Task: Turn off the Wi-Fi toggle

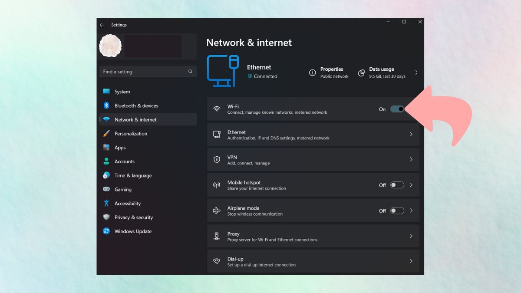Action: [397, 109]
